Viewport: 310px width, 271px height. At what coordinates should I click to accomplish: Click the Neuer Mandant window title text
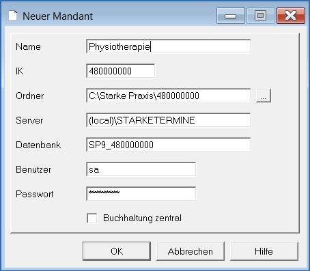[58, 16]
